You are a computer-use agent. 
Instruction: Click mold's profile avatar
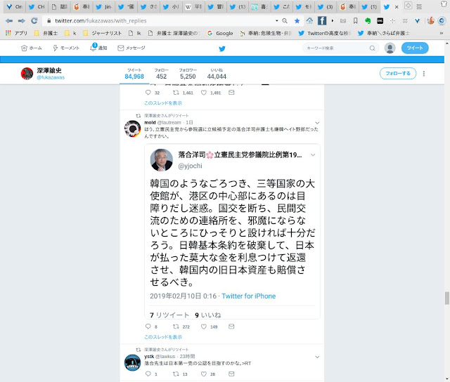point(132,129)
